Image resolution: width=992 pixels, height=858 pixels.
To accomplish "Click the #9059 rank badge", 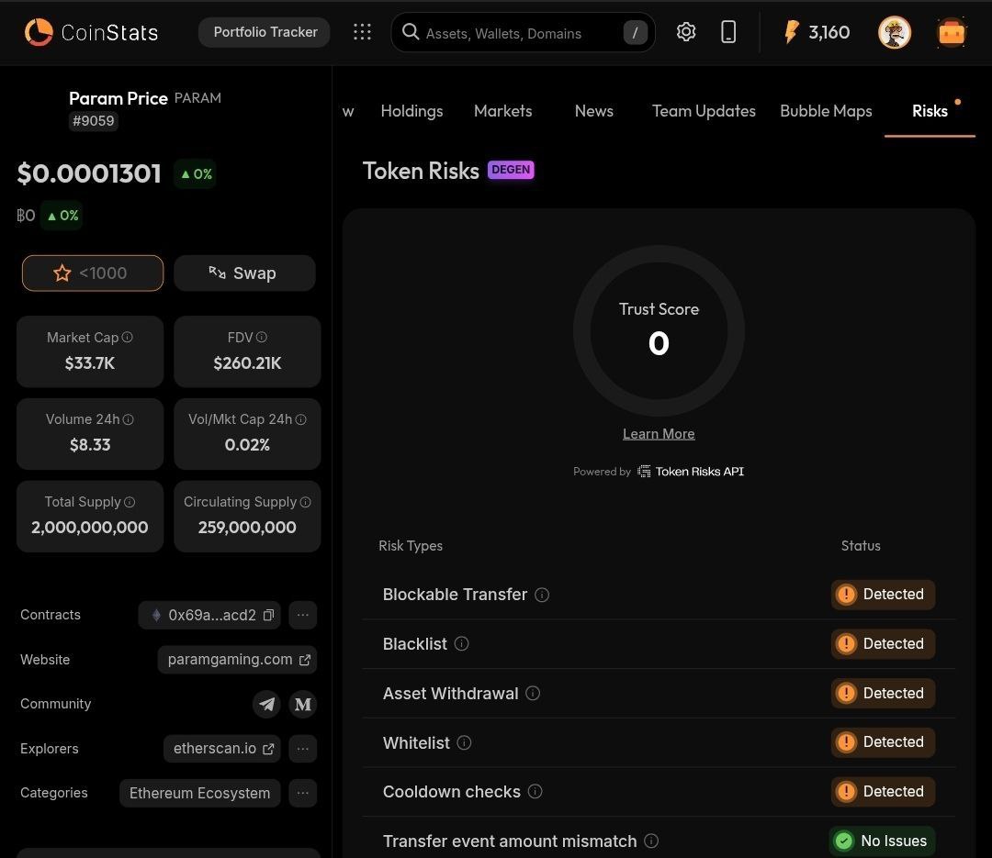I will point(94,121).
